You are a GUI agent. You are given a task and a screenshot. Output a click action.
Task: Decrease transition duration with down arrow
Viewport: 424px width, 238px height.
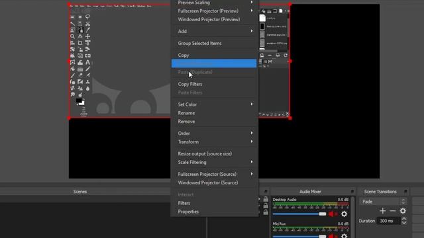403,223
